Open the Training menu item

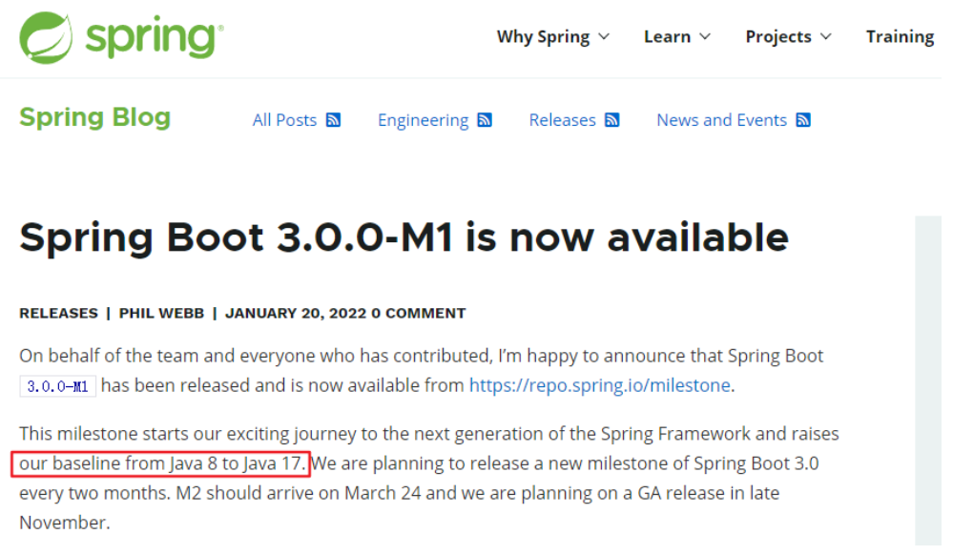click(x=900, y=37)
